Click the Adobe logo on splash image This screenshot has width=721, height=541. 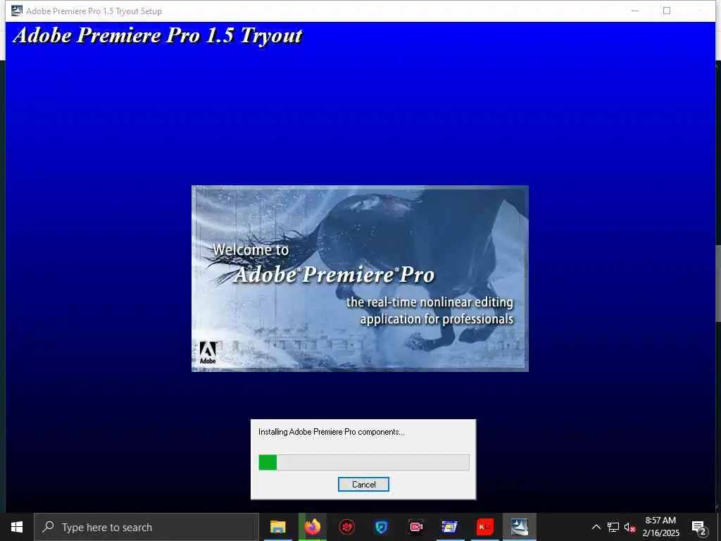pyautogui.click(x=208, y=352)
